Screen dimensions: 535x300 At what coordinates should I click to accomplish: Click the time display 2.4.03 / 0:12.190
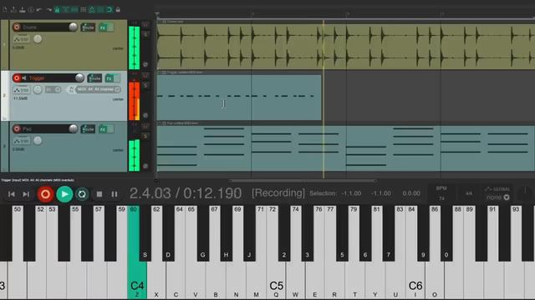coord(186,193)
